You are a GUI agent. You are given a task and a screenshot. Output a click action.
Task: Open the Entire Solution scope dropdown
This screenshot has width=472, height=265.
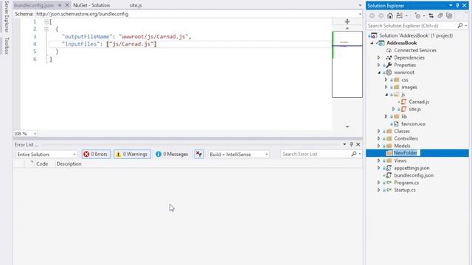pos(46,154)
